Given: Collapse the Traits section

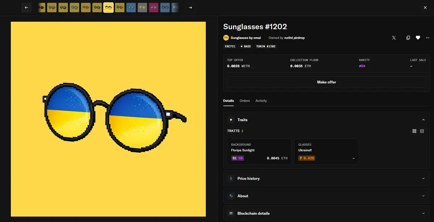Looking at the screenshot, I should (x=327, y=120).
